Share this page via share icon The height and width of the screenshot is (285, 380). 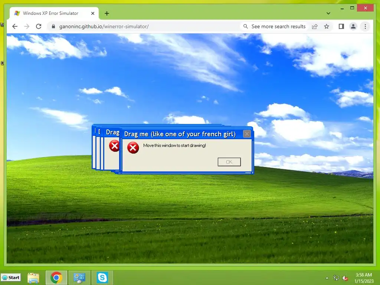315,26
